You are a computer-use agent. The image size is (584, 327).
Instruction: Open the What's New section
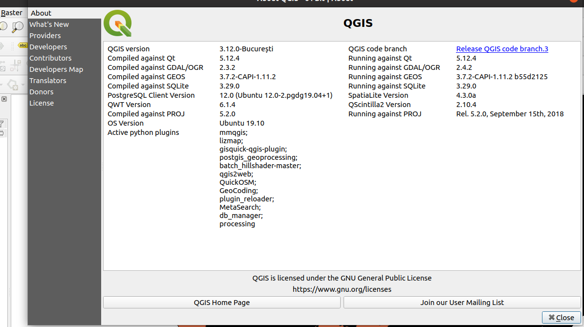tap(64, 24)
